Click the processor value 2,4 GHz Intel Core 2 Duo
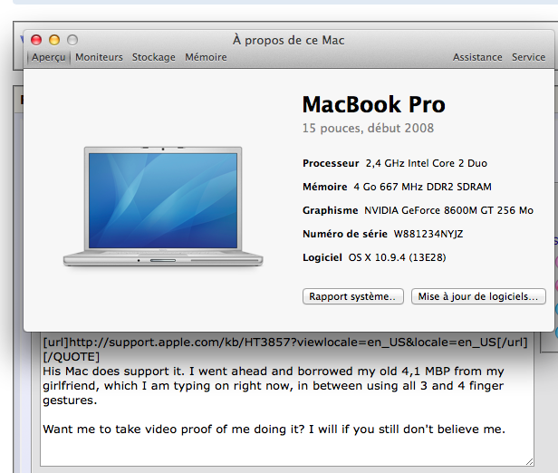Screen dimensions: 558x473 tap(427, 163)
